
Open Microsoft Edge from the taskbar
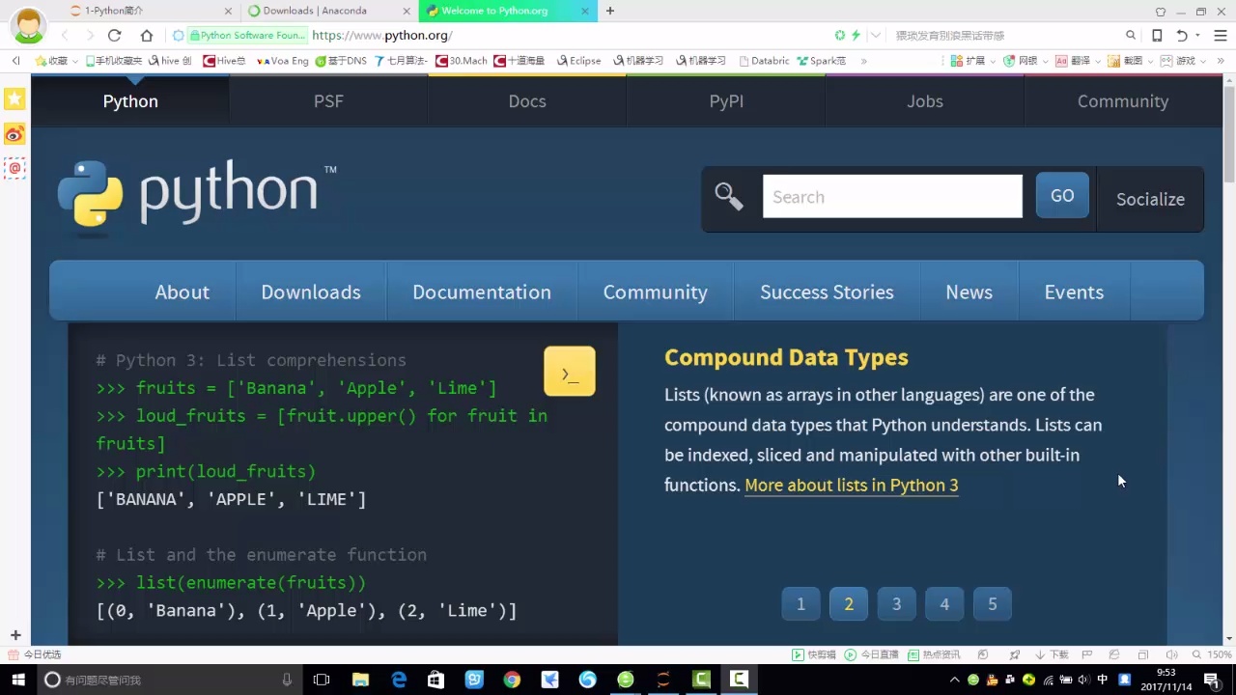[399, 680]
